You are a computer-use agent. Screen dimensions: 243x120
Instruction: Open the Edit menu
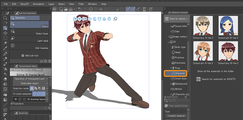pyautogui.click(x=14, y=4)
